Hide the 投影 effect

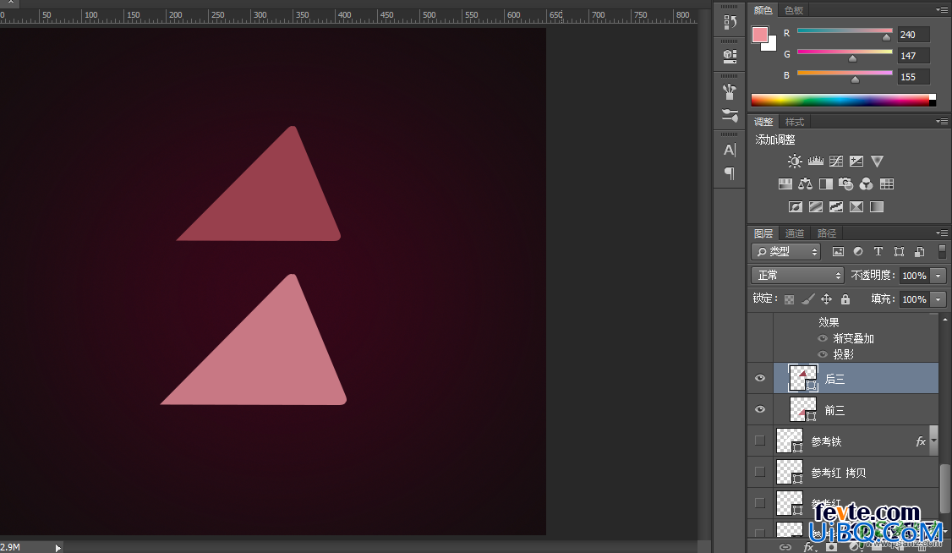point(823,354)
